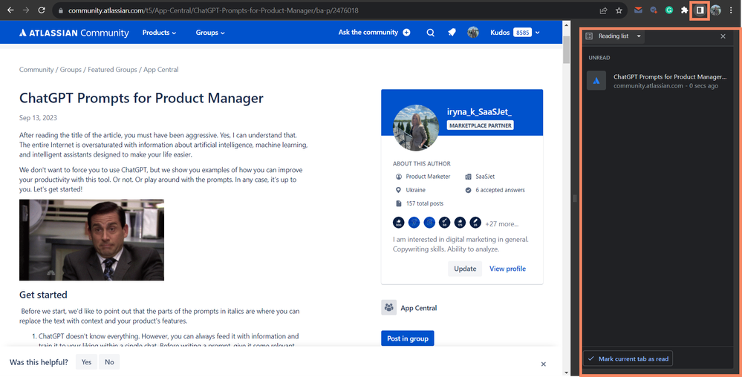Open the Chrome three-dot menu
The width and height of the screenshot is (742, 377).
tap(731, 10)
